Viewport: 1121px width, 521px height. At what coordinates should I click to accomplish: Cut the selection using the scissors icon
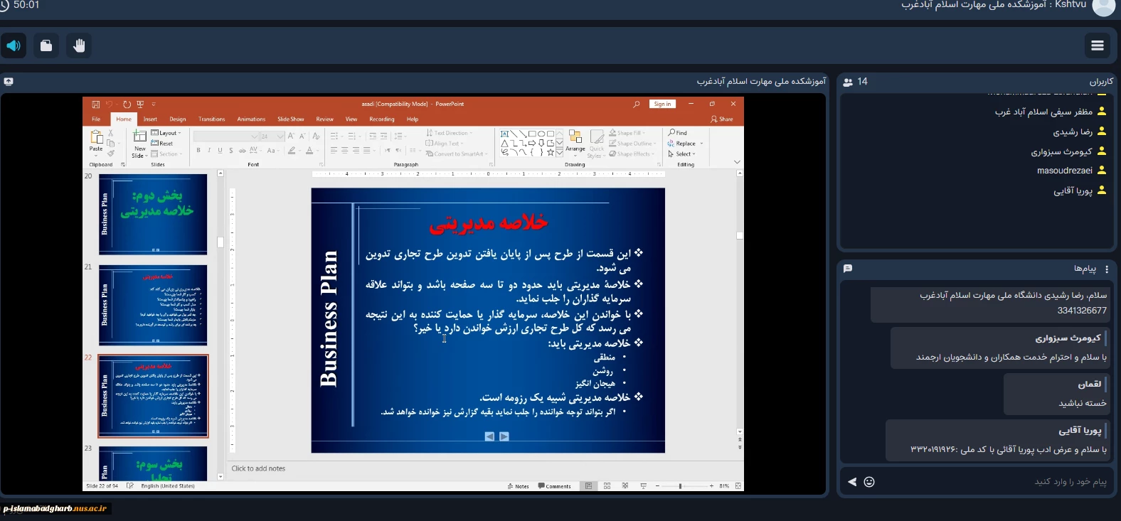click(x=111, y=134)
